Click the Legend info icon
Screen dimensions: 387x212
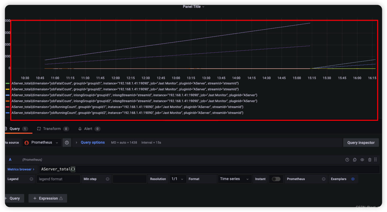click(31, 179)
